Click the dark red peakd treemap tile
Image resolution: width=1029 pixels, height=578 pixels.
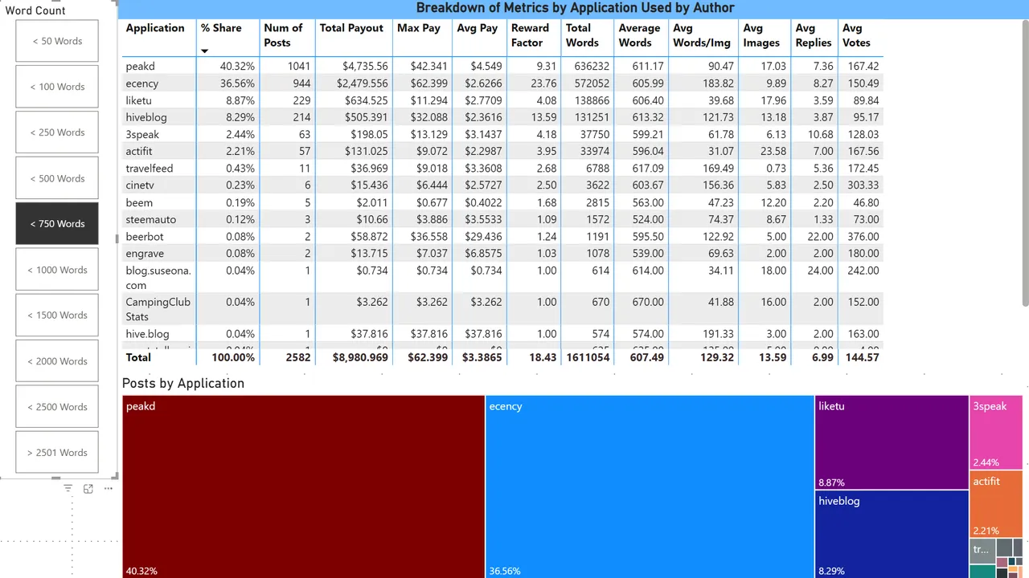(x=303, y=486)
